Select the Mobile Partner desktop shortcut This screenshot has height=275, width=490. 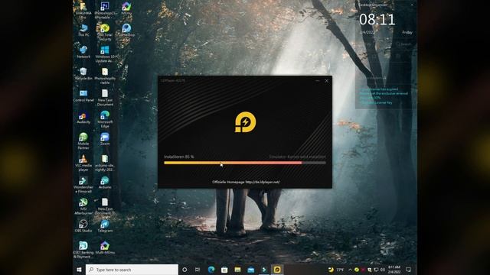(x=83, y=141)
